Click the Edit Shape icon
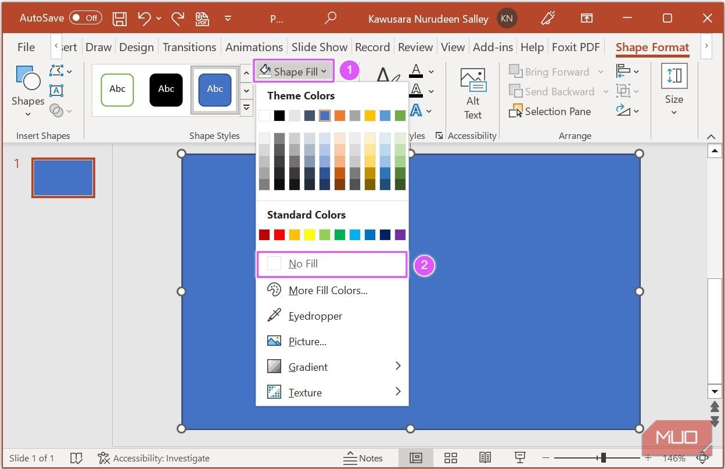This screenshot has height=469, width=725. 56,71
